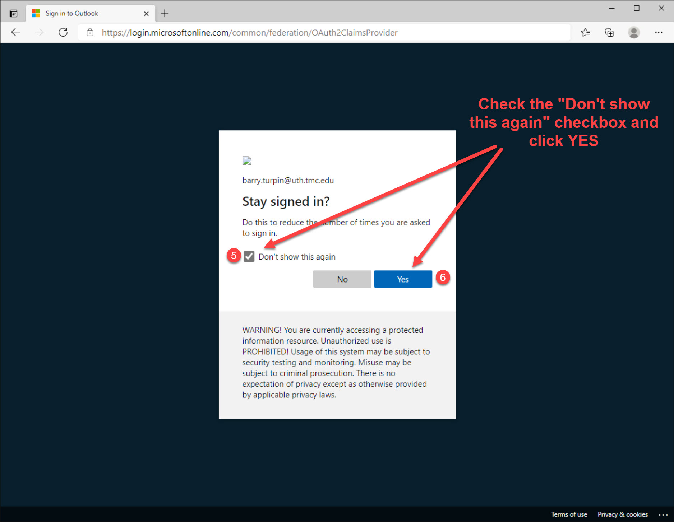The height and width of the screenshot is (522, 674).
Task: Click the disabled forward arrow
Action: pos(39,32)
